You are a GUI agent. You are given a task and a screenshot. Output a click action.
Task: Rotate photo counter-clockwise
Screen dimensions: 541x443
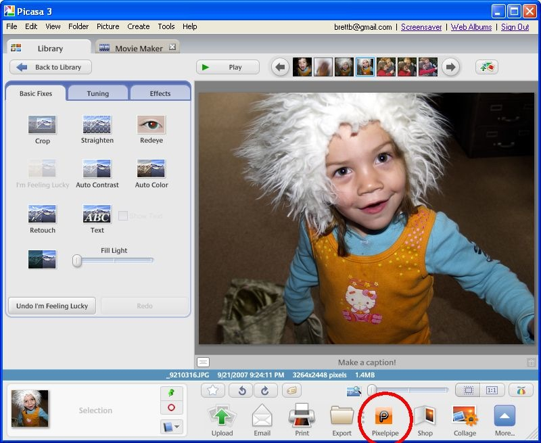click(x=241, y=390)
